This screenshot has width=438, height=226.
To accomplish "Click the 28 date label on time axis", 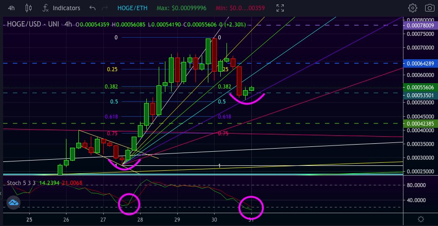I will [x=140, y=219].
